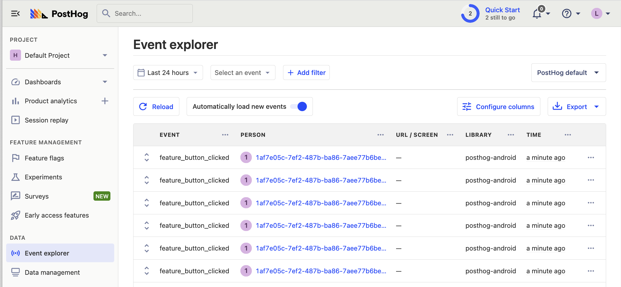Click the Reload button
This screenshot has width=621, height=287.
(x=156, y=107)
